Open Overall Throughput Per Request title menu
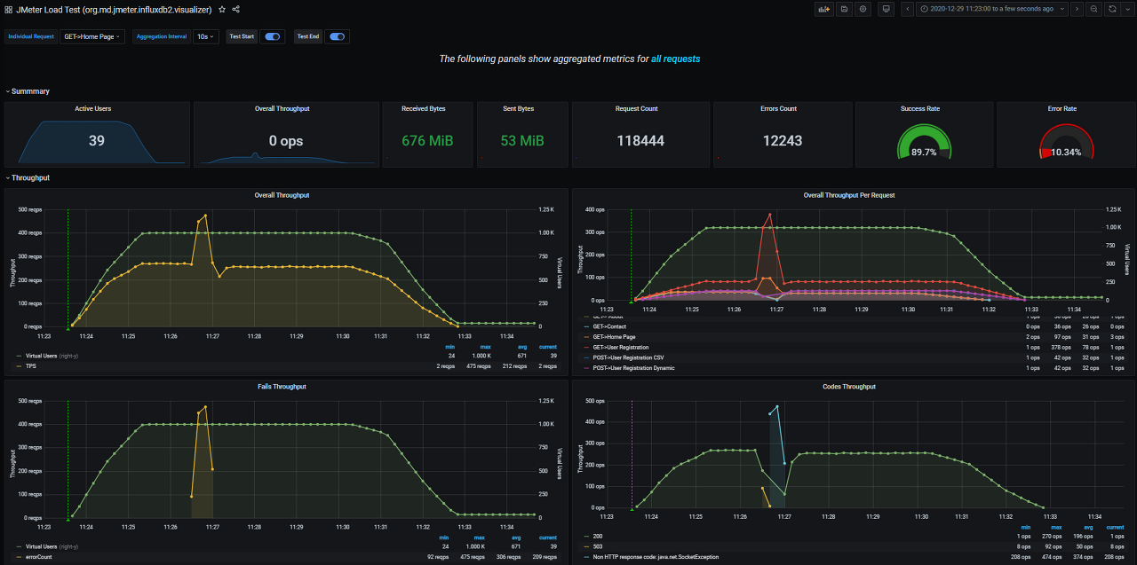This screenshot has width=1137, height=565. pyautogui.click(x=849, y=195)
